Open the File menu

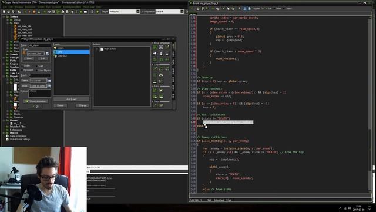[5, 7]
